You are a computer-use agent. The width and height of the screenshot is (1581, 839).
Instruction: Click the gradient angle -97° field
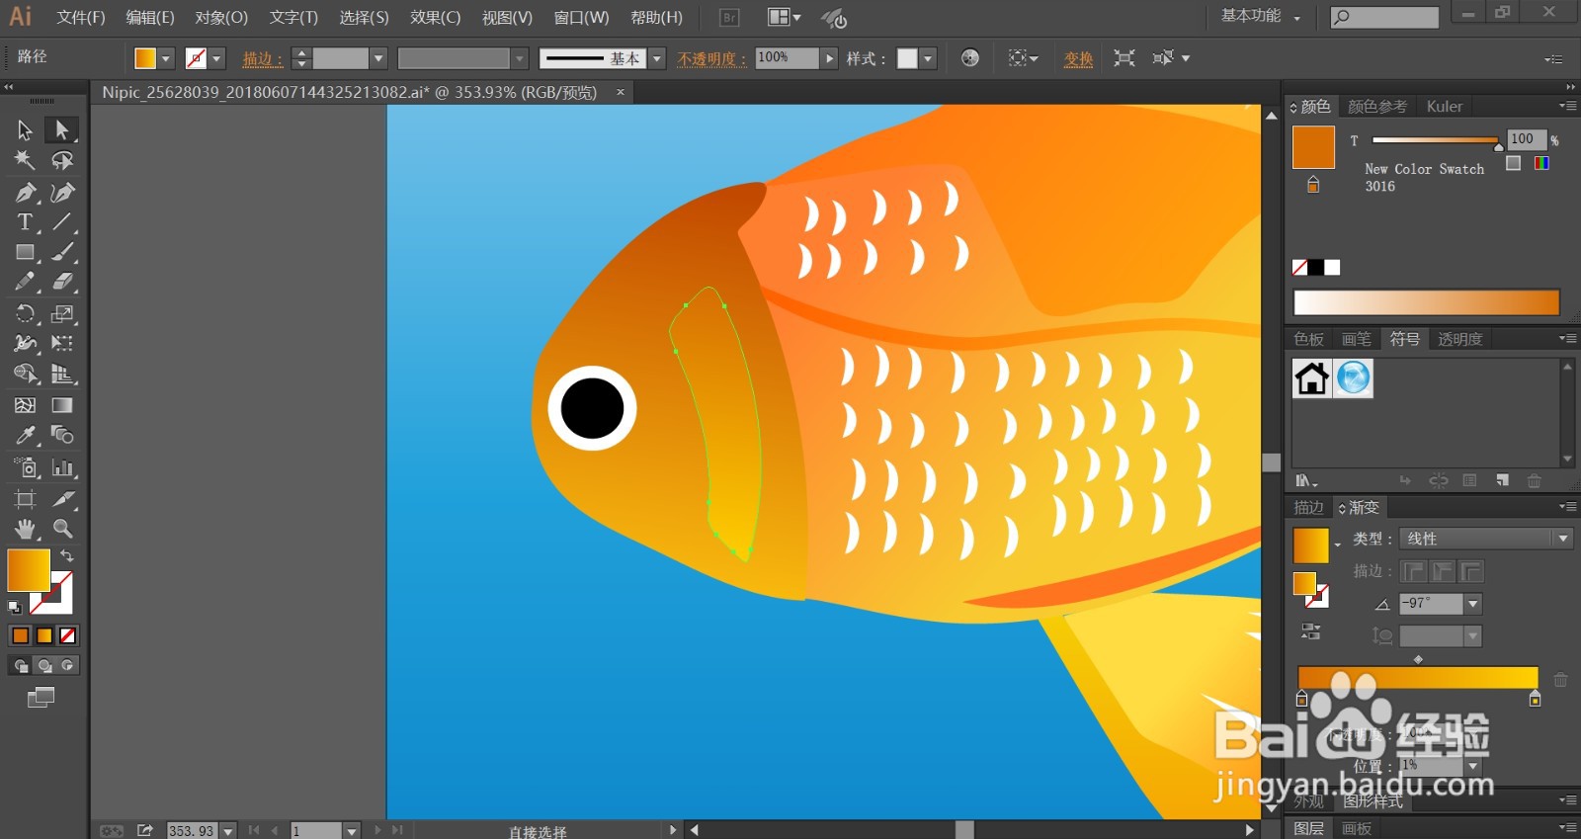pyautogui.click(x=1431, y=604)
